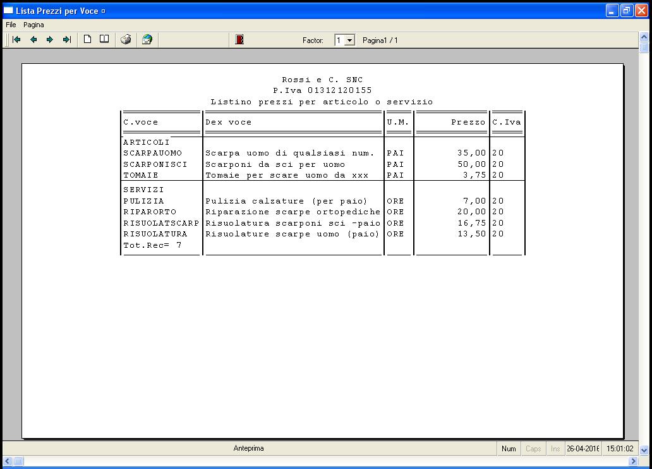Viewport: 652px width, 469px height.
Task: Click 'Scarponi da sci per uomo' description
Action: coord(275,164)
